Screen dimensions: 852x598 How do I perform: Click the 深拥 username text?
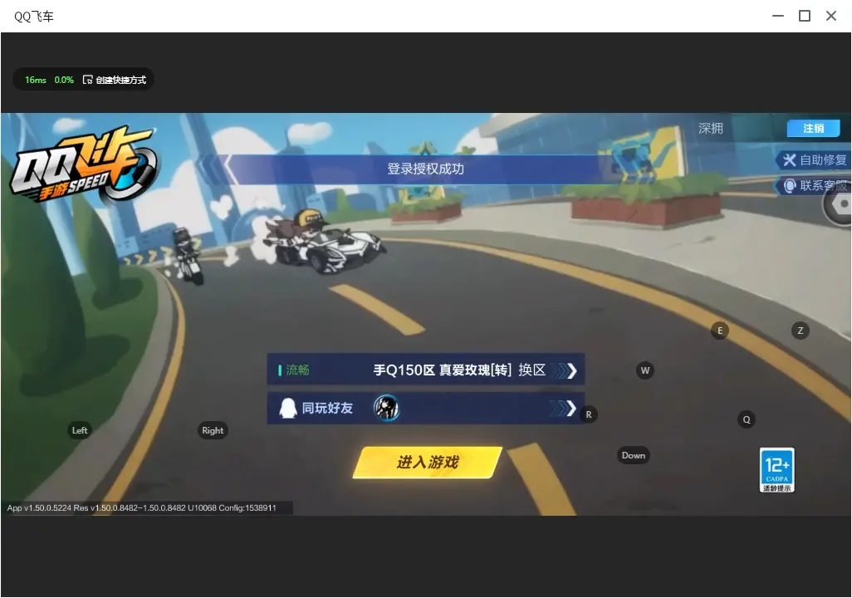tap(711, 128)
